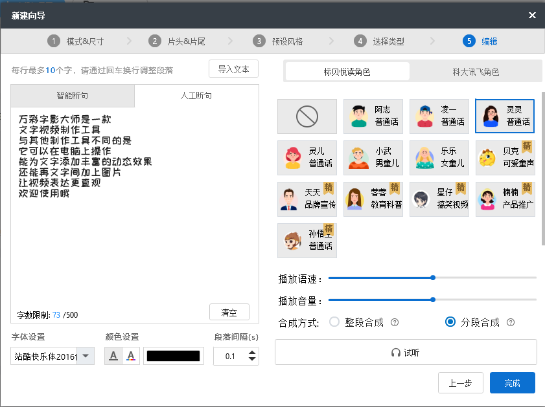Select the 阿志普通话 voice avatar

(373, 116)
